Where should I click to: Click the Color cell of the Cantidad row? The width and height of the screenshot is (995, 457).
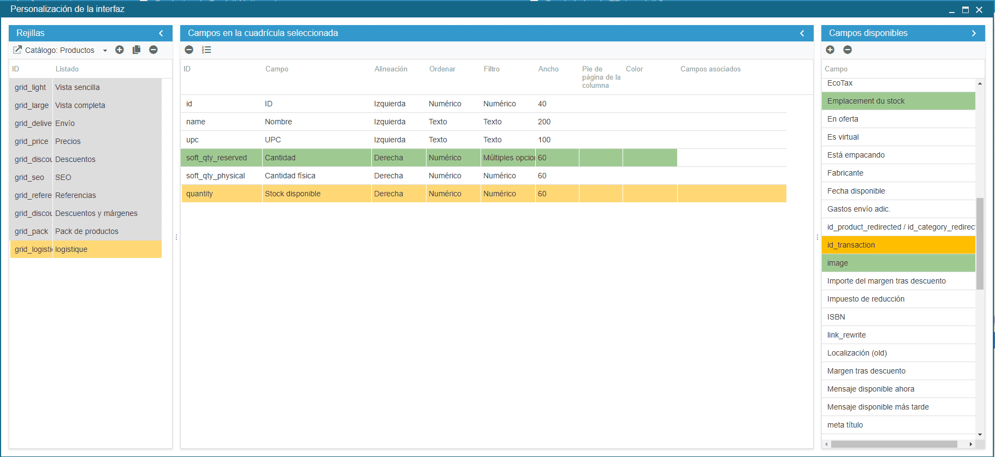pos(649,158)
